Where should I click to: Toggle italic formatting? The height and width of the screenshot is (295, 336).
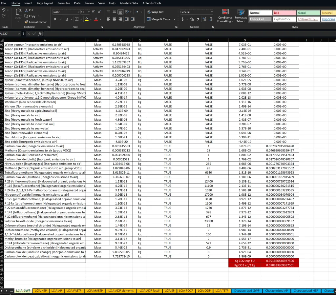click(x=61, y=19)
